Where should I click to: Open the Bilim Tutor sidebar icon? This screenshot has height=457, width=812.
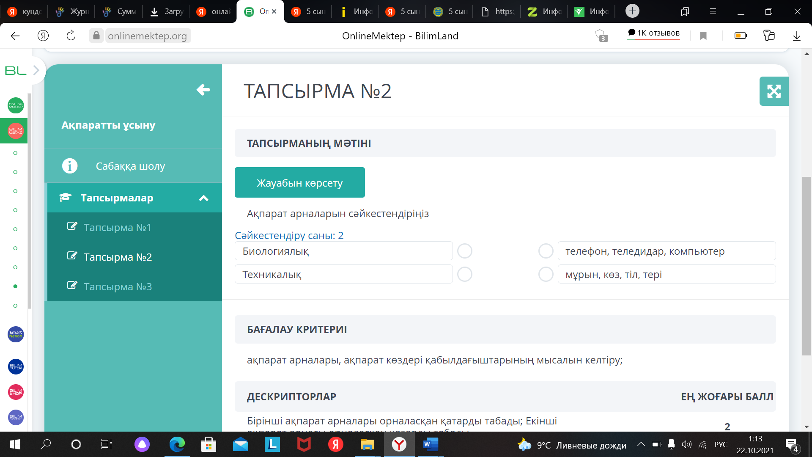click(x=16, y=366)
